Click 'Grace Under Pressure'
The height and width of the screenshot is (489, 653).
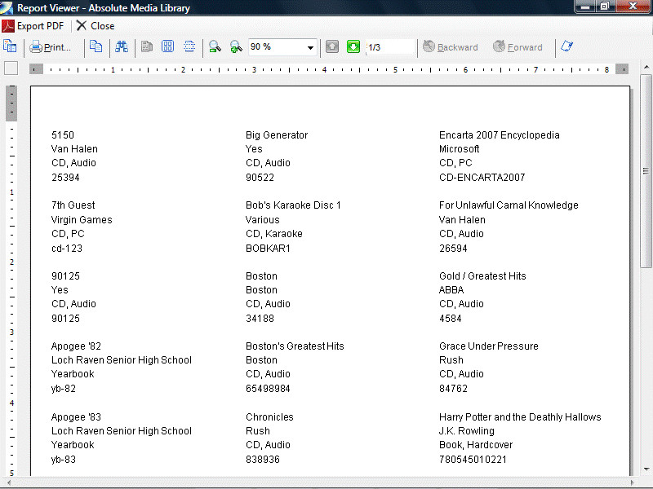(488, 346)
